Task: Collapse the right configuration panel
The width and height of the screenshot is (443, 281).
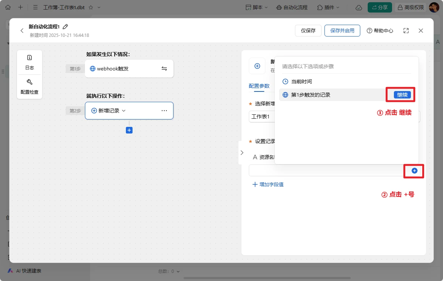Action: pos(242,152)
